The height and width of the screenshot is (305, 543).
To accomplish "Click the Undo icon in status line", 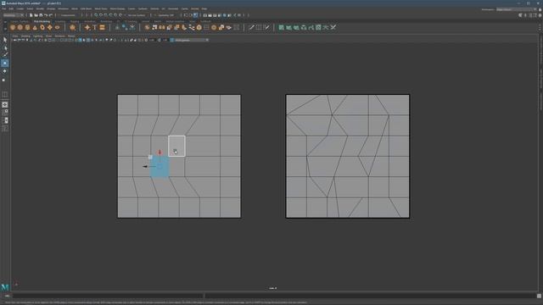I will tap(46, 15).
